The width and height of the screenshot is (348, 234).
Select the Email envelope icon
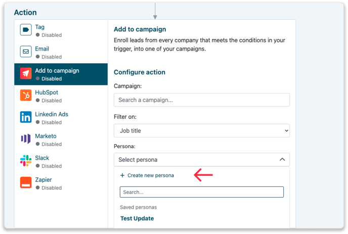(x=26, y=52)
